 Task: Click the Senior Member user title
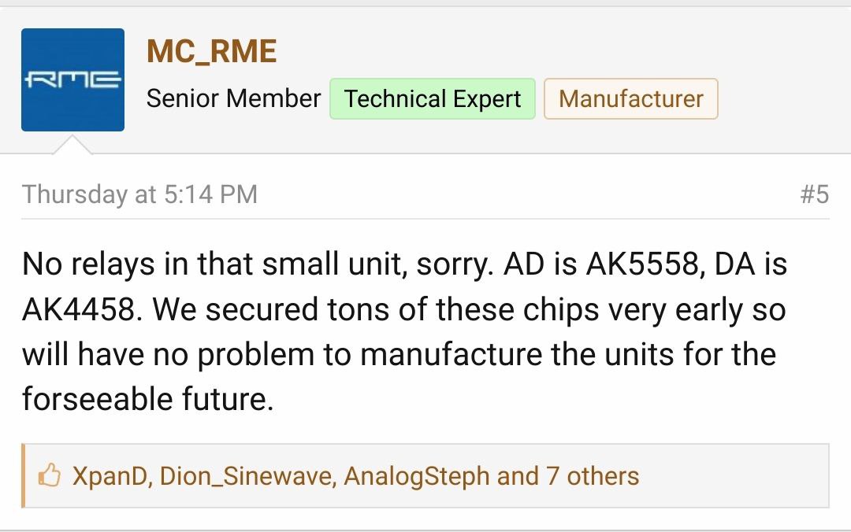[x=233, y=99]
